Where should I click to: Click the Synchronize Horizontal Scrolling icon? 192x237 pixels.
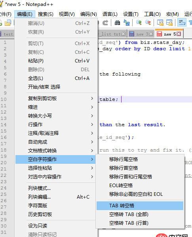click(x=169, y=23)
